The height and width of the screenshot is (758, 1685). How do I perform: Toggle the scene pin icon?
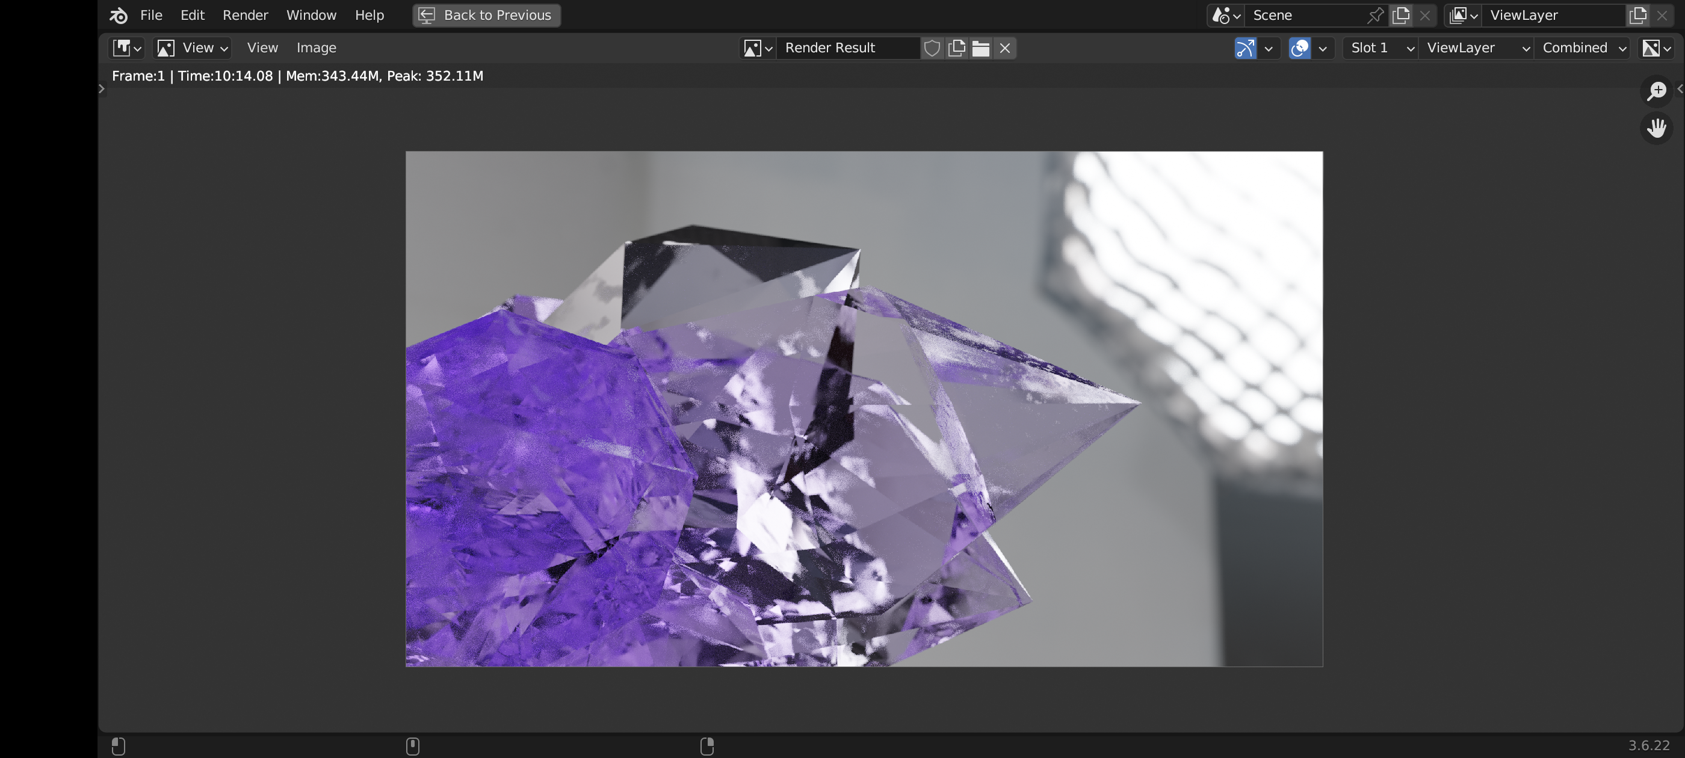click(1375, 15)
